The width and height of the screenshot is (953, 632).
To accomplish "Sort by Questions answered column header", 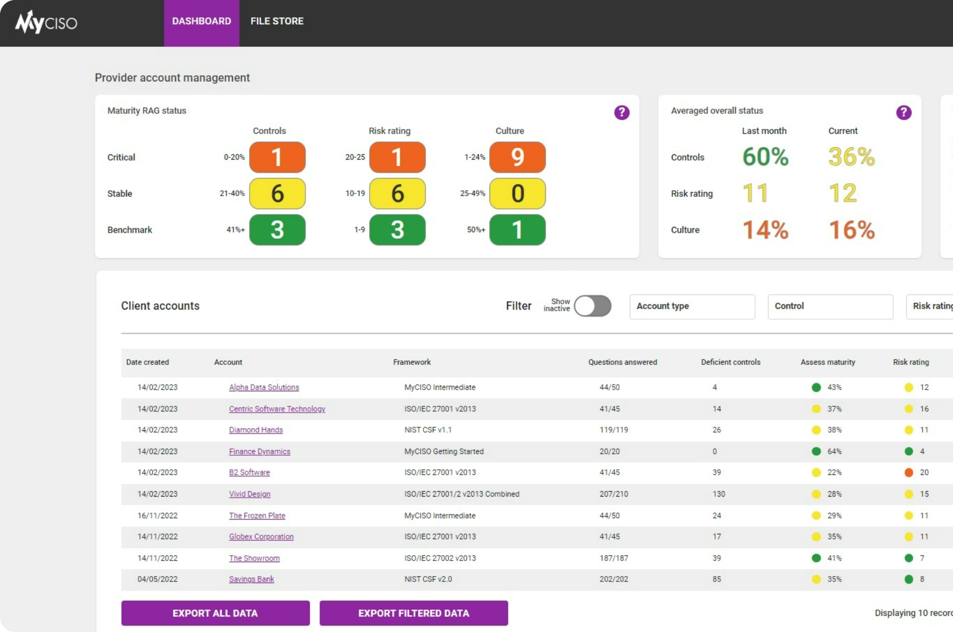I will click(623, 362).
